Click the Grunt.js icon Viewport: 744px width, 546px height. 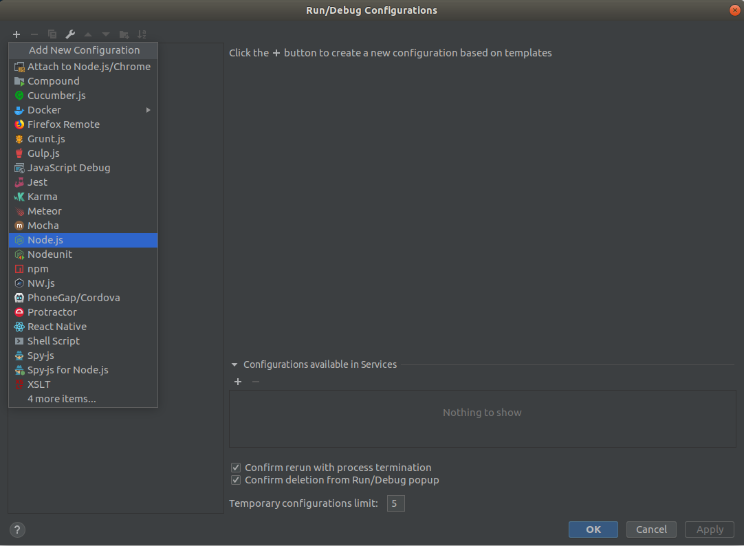tap(19, 139)
